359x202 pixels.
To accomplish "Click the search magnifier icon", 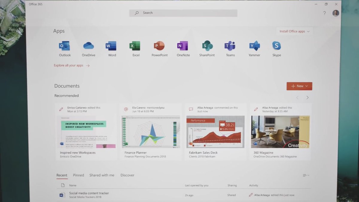I will pyautogui.click(x=137, y=13).
